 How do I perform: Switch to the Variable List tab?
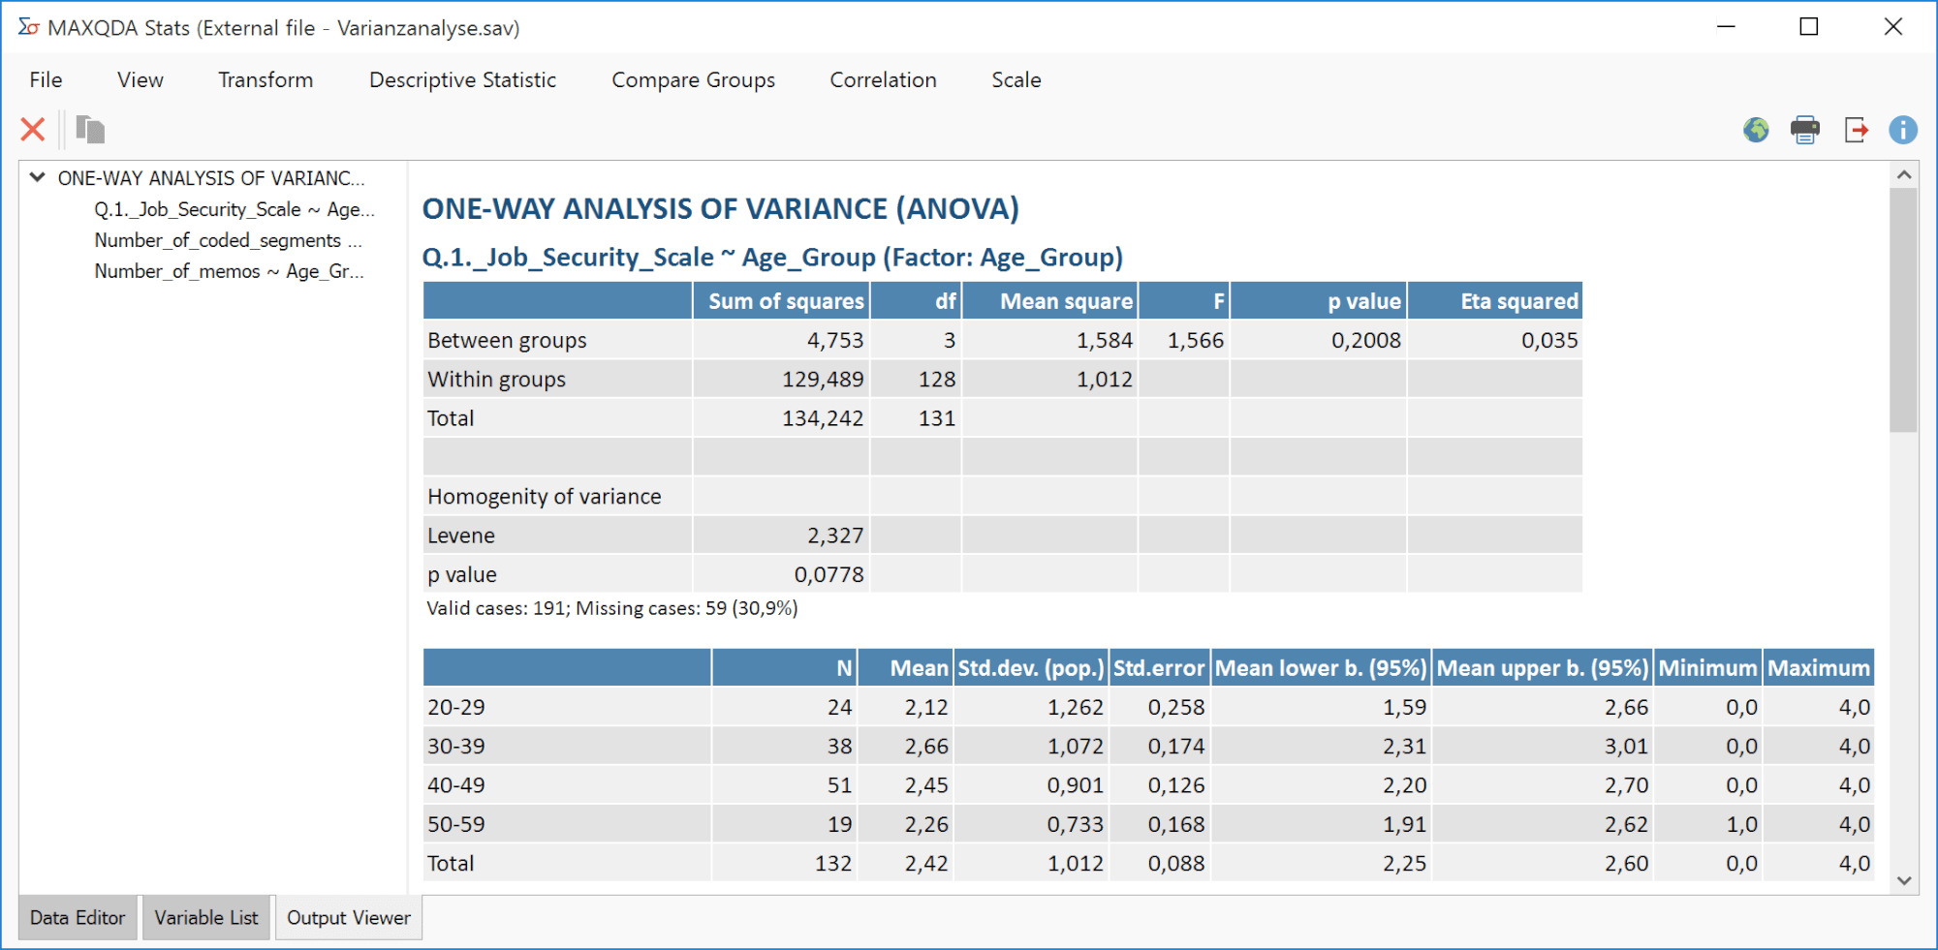coord(206,917)
